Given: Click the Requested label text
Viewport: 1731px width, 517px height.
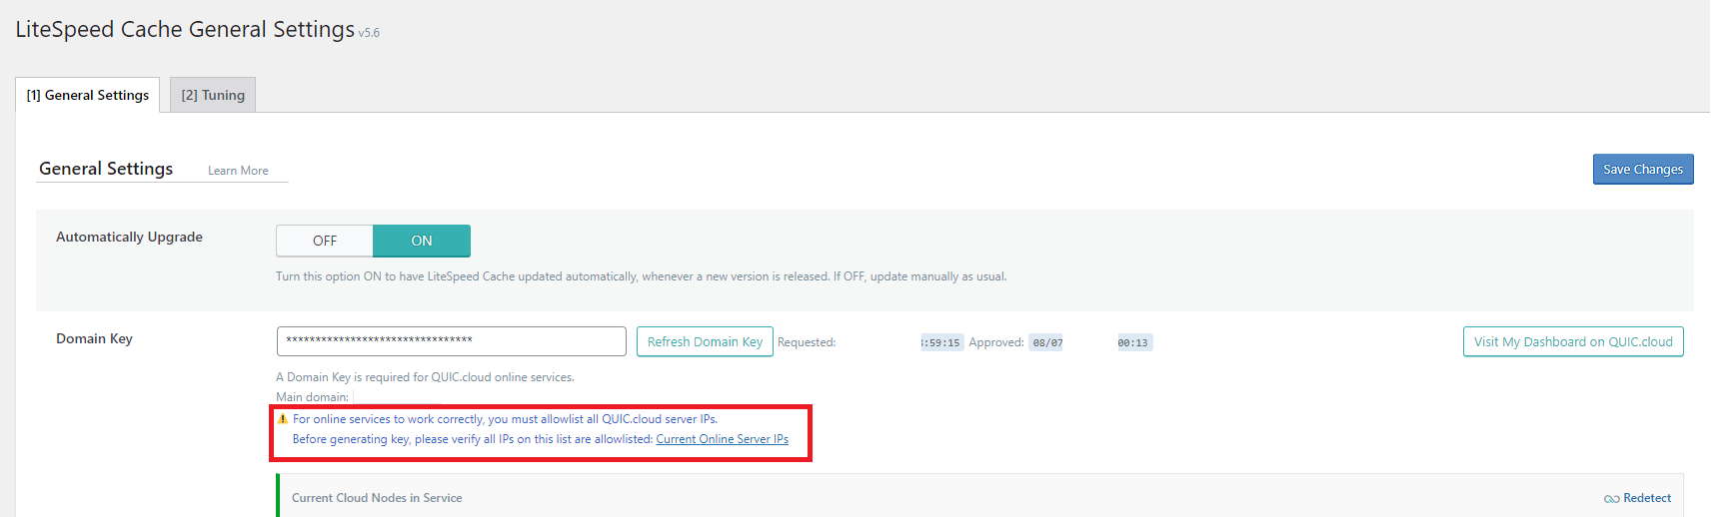Looking at the screenshot, I should [807, 342].
